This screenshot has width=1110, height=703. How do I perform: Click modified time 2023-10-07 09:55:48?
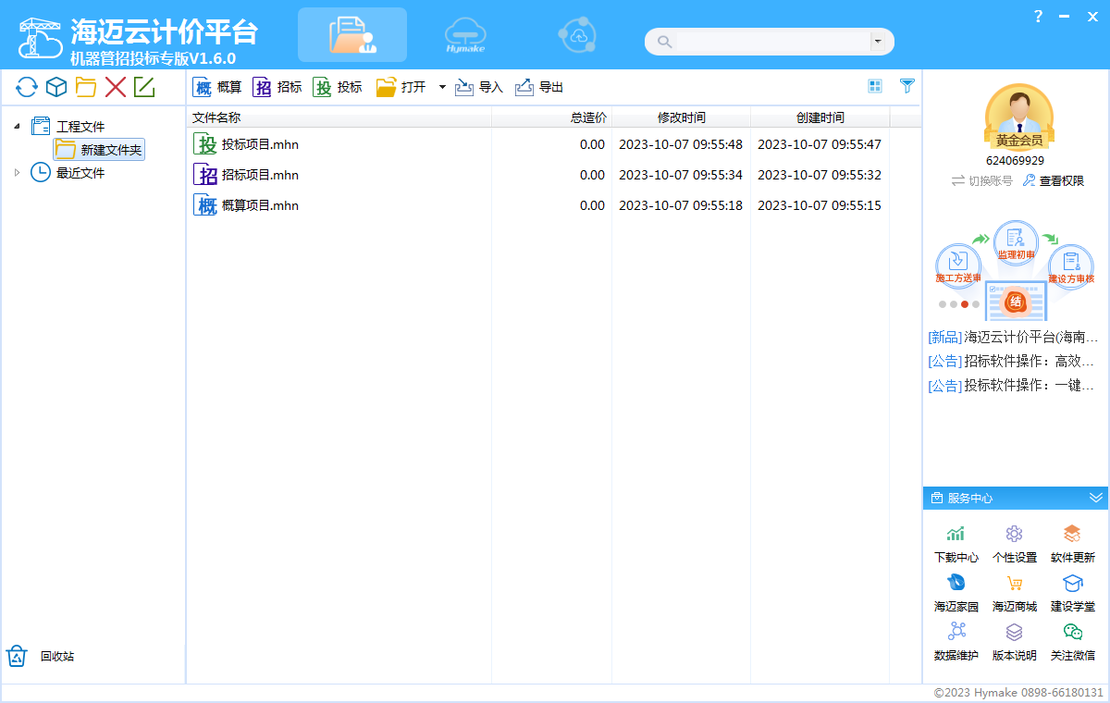tap(681, 144)
